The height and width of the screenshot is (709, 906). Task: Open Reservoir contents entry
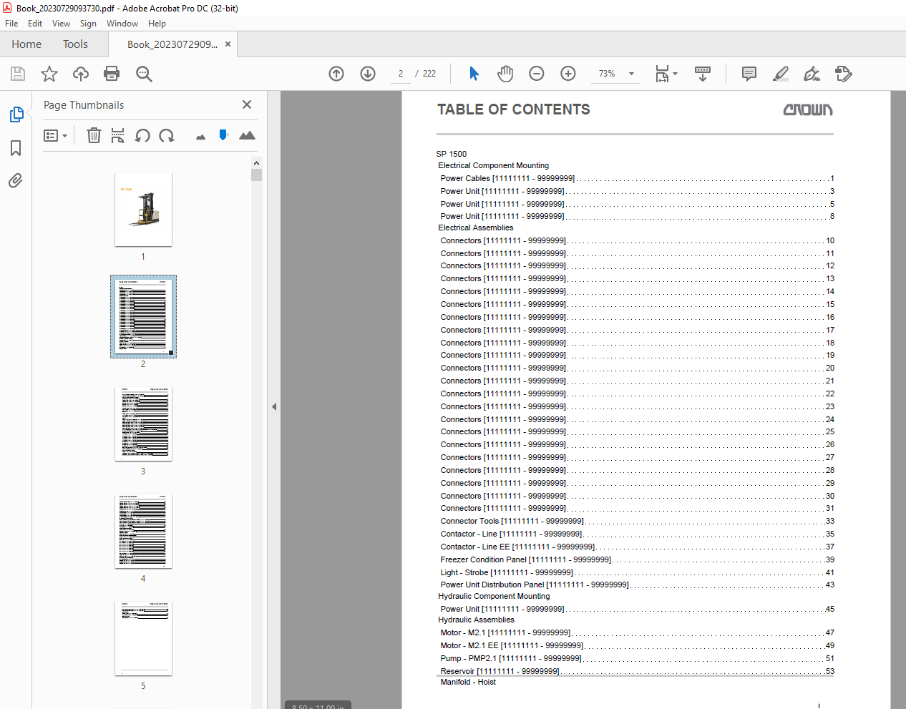(636, 671)
